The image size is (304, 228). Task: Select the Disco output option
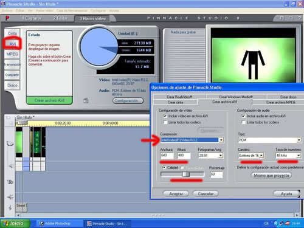click(x=12, y=85)
